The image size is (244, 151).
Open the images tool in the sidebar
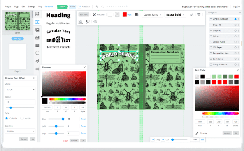pos(37,30)
